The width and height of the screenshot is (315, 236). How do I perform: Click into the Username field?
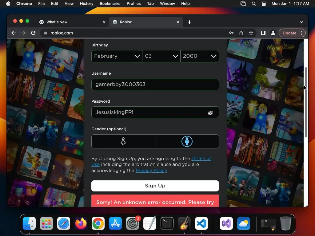[x=155, y=85]
